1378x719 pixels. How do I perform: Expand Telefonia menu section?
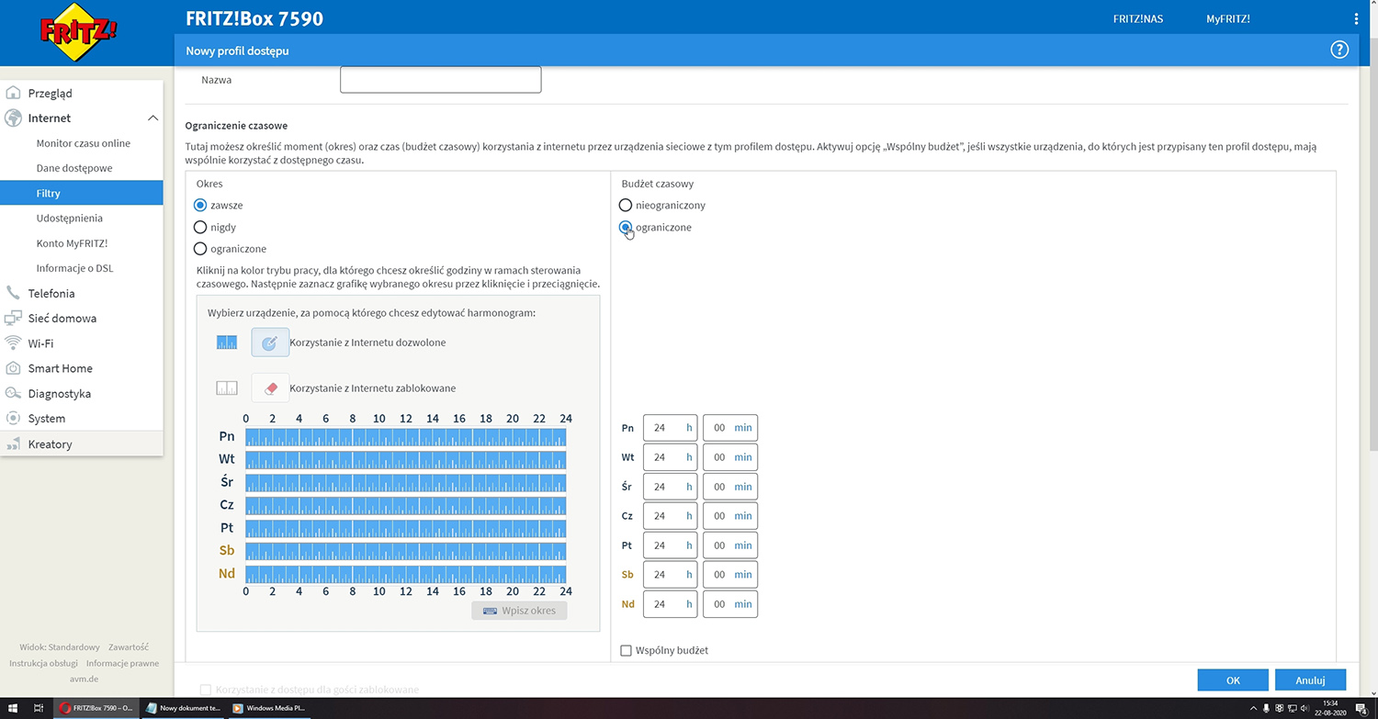[x=51, y=294]
